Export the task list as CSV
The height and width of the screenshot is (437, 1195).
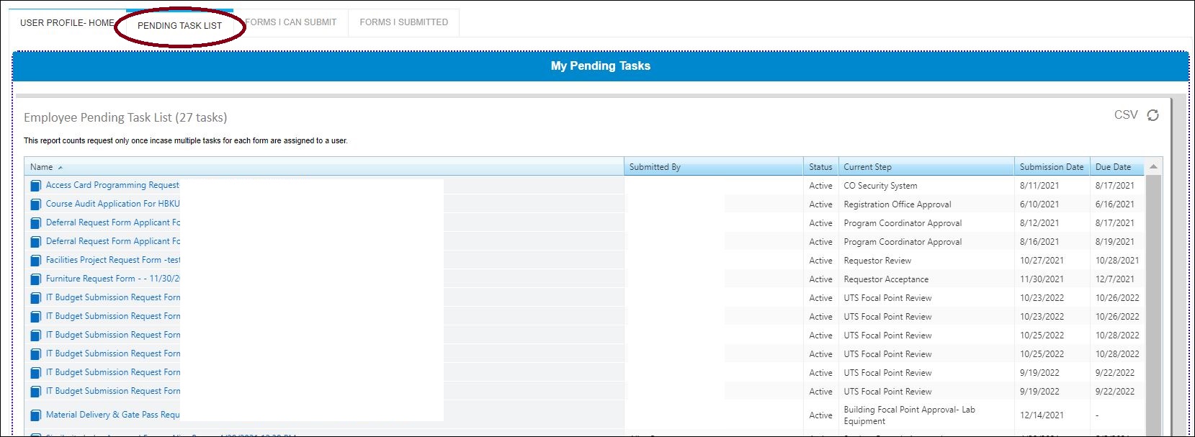[1126, 114]
